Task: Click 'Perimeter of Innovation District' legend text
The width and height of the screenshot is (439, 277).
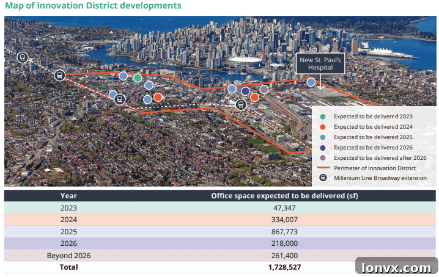Action: pyautogui.click(x=375, y=168)
